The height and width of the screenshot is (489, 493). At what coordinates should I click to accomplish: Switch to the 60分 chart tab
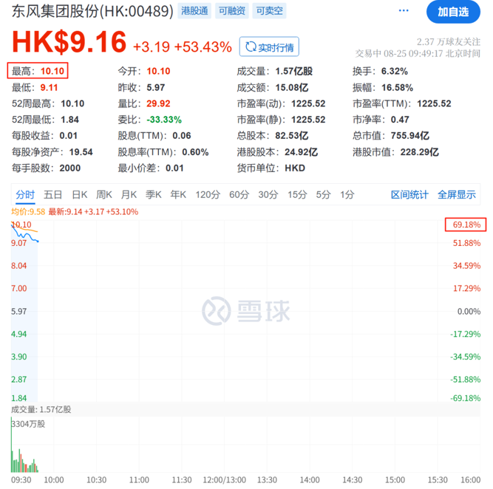(x=239, y=195)
